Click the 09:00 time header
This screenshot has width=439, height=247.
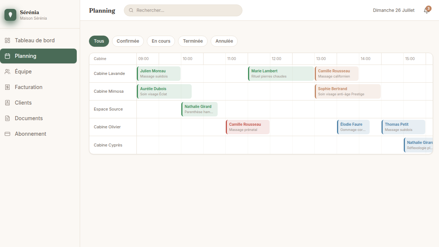143,59
